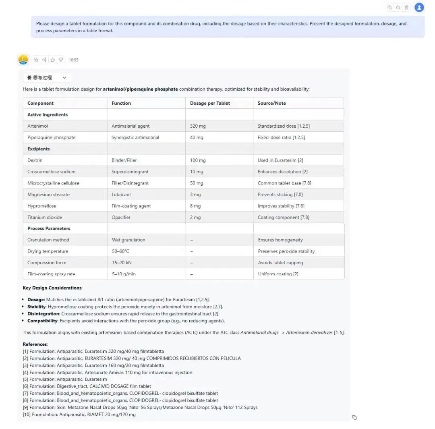This screenshot has height=429, width=435.
Task: Like the response with thumbs-up
Action: pyautogui.click(x=53, y=60)
